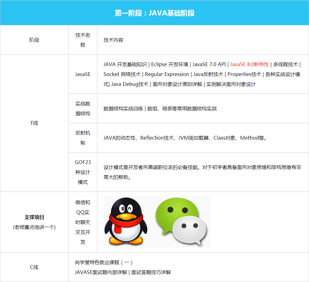
Task: Click 'Regular Expression' text
Action: click(x=167, y=74)
